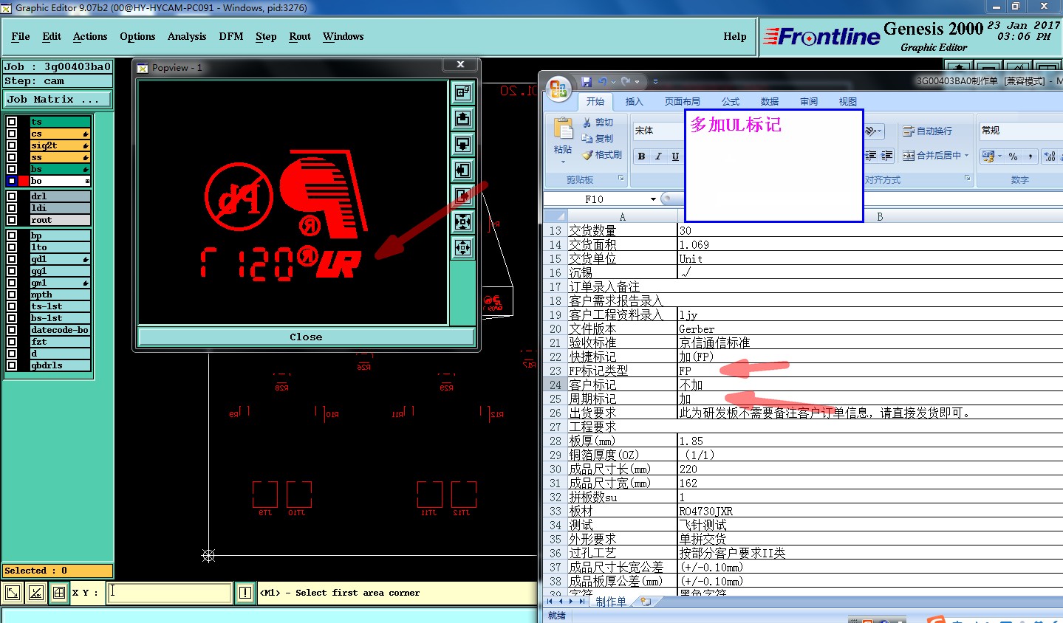Click the pan up icon in Popview
This screenshot has width=1063, height=623.
click(x=462, y=118)
